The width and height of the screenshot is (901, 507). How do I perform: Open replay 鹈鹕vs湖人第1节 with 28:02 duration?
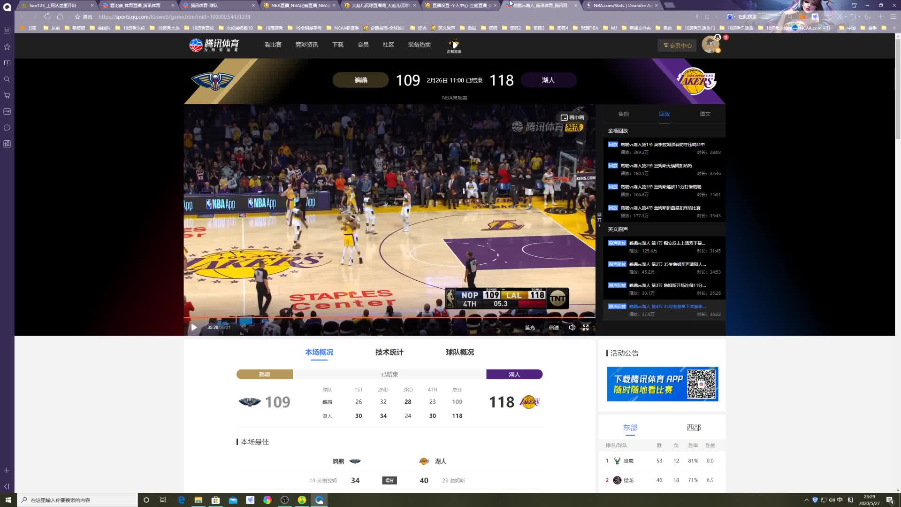[x=664, y=148]
